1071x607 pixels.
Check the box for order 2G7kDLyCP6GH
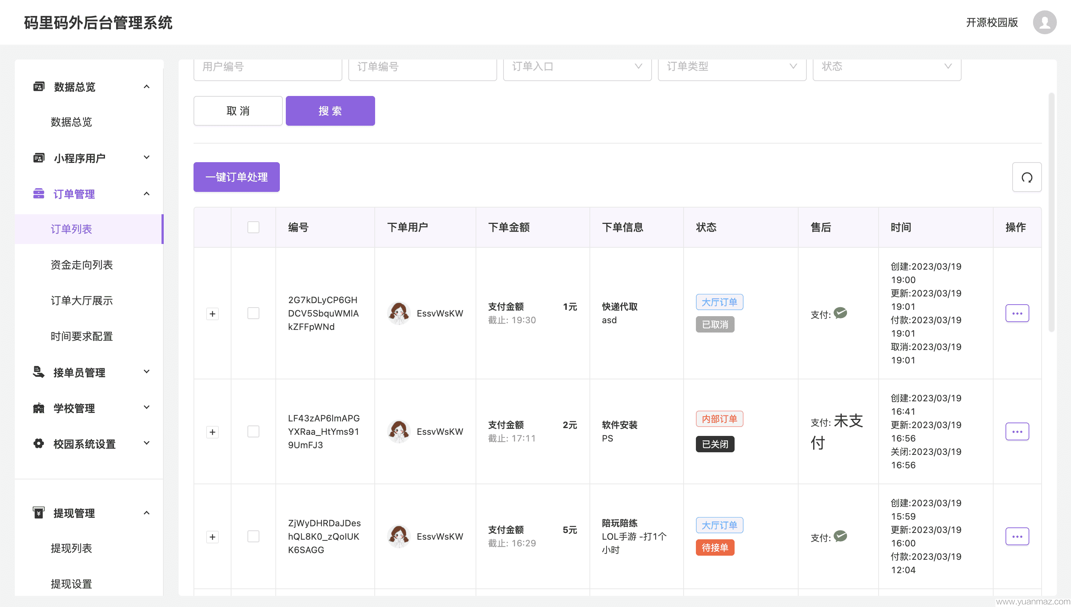coord(253,313)
